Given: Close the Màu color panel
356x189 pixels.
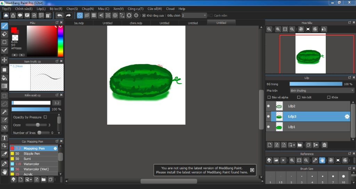Looking at the screenshot, I should pyautogui.click(x=61, y=22).
